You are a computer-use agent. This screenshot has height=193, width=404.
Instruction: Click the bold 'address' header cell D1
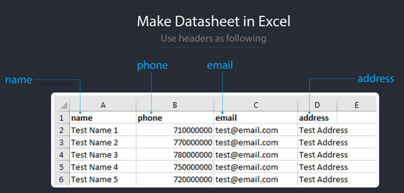click(x=318, y=118)
